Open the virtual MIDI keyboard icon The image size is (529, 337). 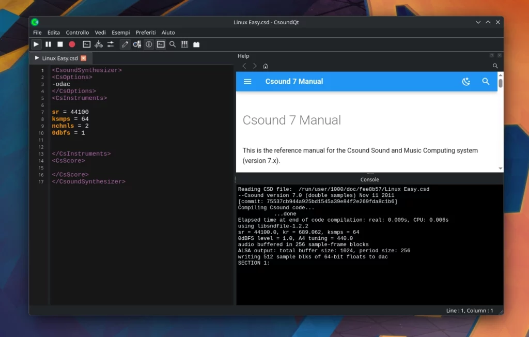(x=184, y=44)
